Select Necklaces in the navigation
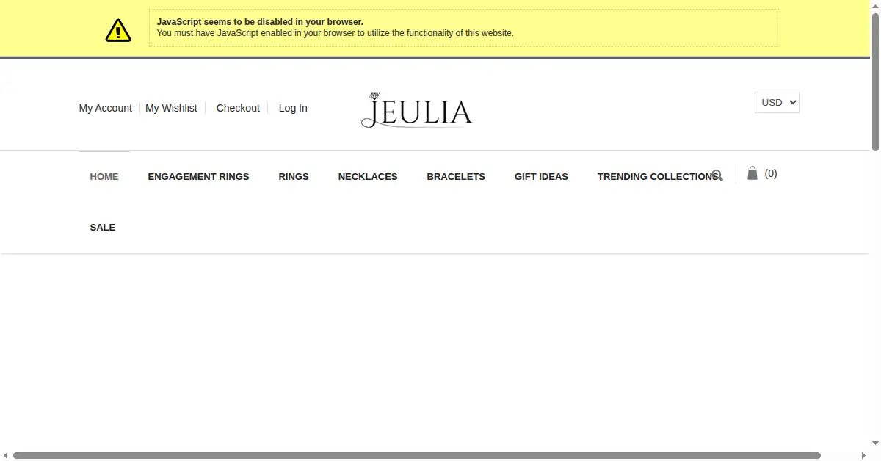This screenshot has height=461, width=881. point(368,176)
